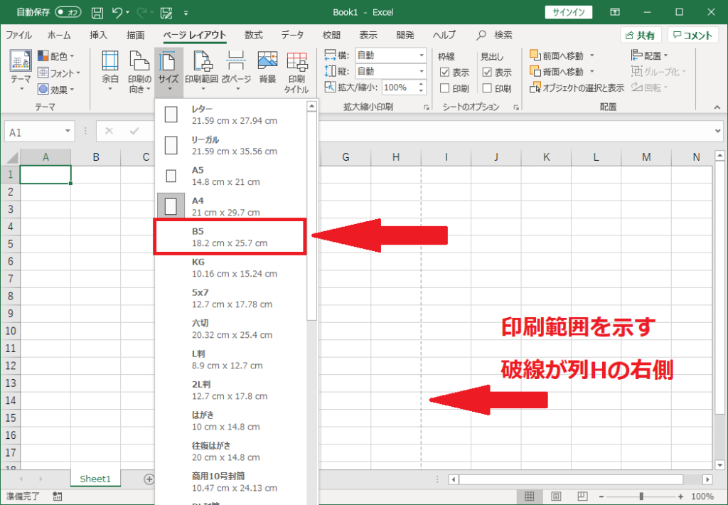Switch to the Formulas (数式) tab
Screen dimensions: 728x505
click(254, 36)
